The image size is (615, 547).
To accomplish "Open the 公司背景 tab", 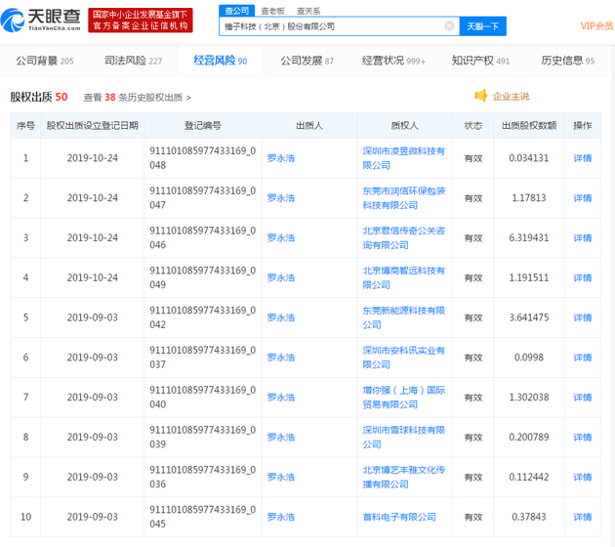I will (x=44, y=61).
